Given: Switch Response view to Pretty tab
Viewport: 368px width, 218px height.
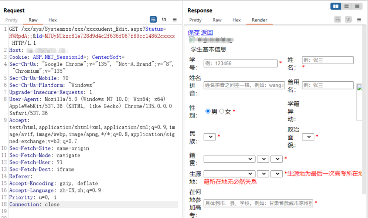Looking at the screenshot, I should 195,20.
